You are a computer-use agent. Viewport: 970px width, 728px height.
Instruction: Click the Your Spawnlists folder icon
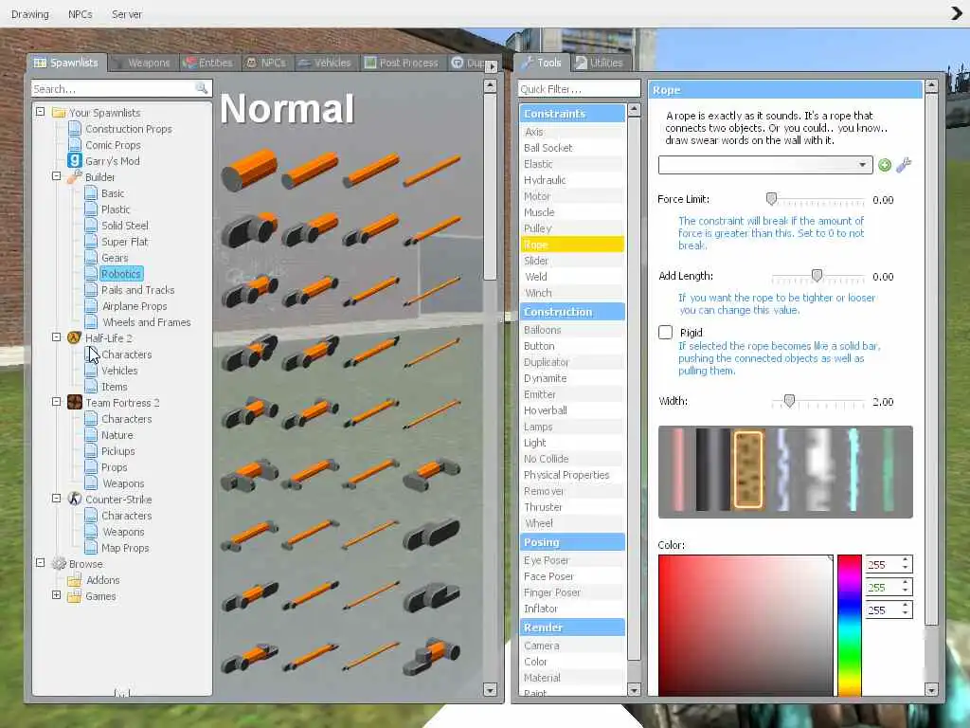[x=59, y=113]
